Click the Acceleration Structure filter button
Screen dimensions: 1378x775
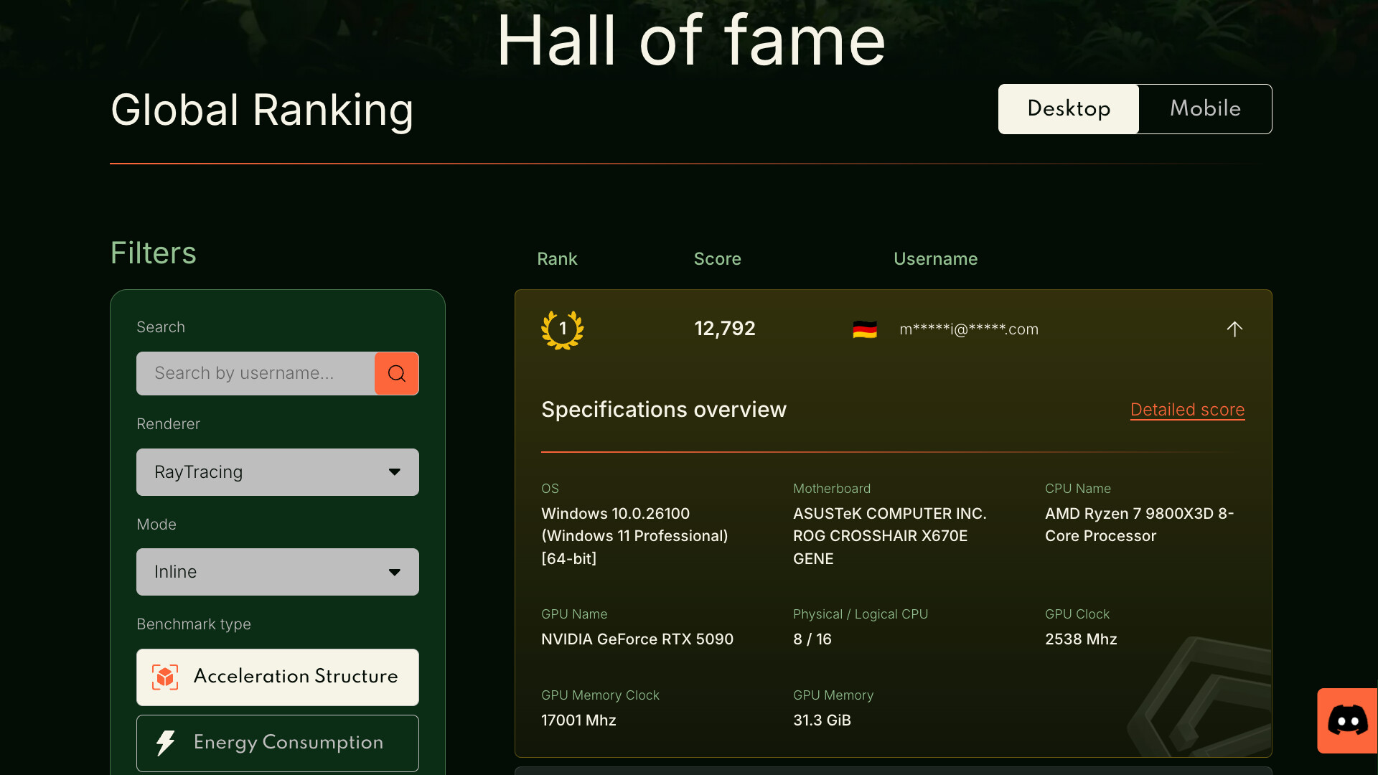pos(277,677)
